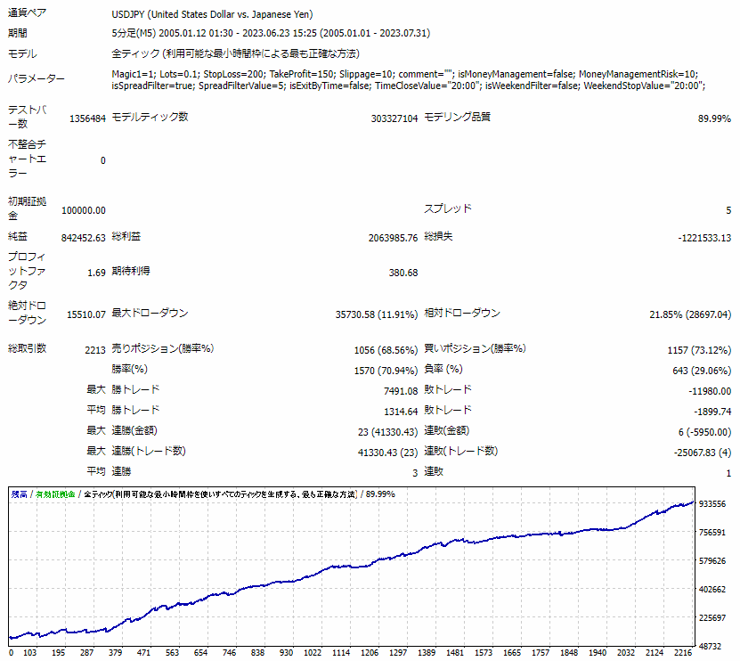This screenshot has width=740, height=661.
Task: Click the maximal consecutive loss -25067.83 (4)
Action: point(703,453)
